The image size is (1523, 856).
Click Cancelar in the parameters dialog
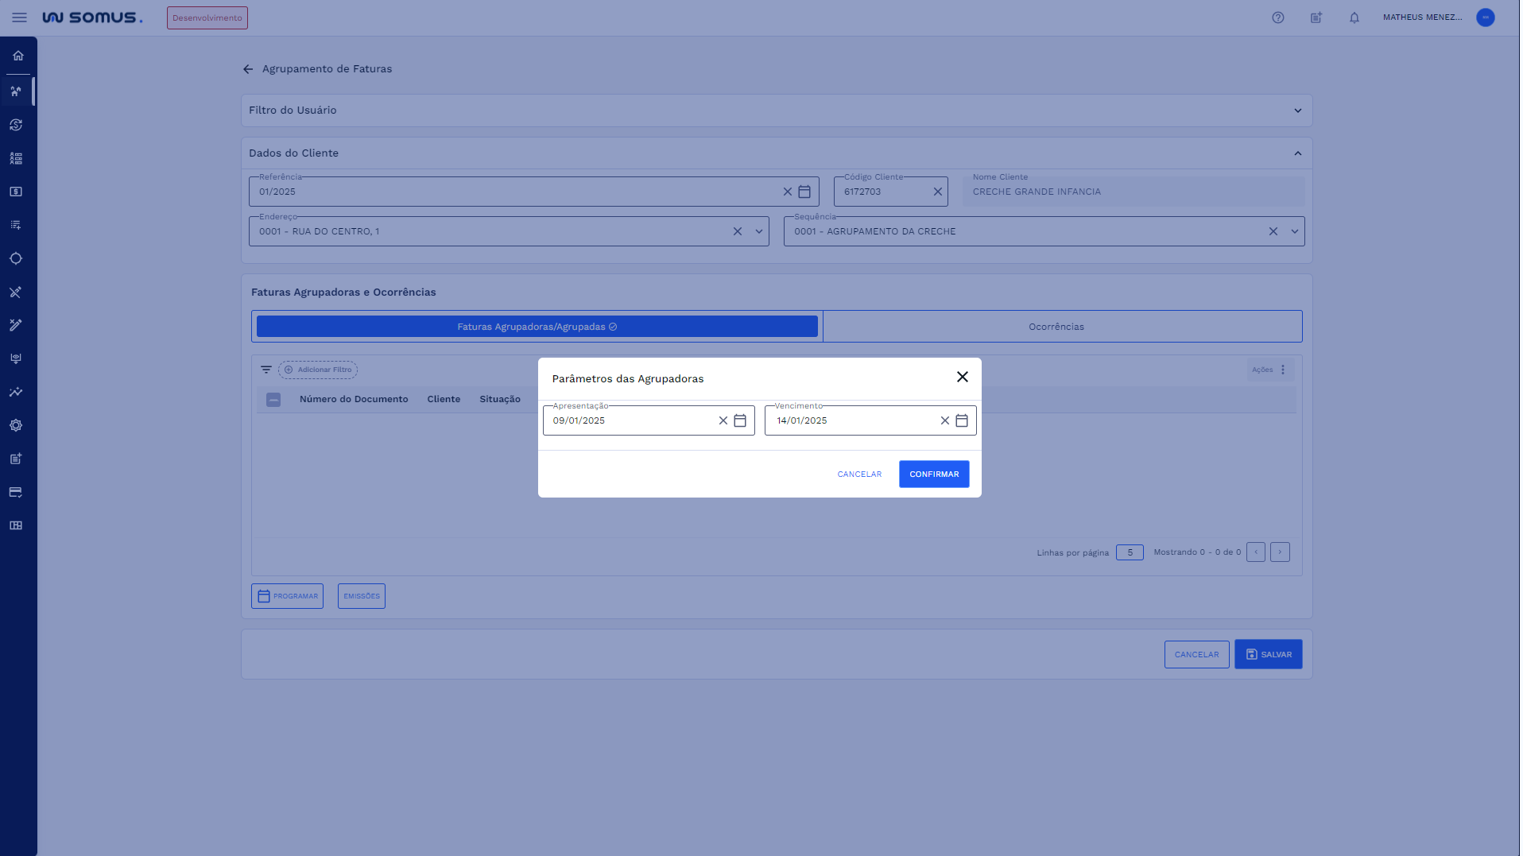[x=858, y=474]
